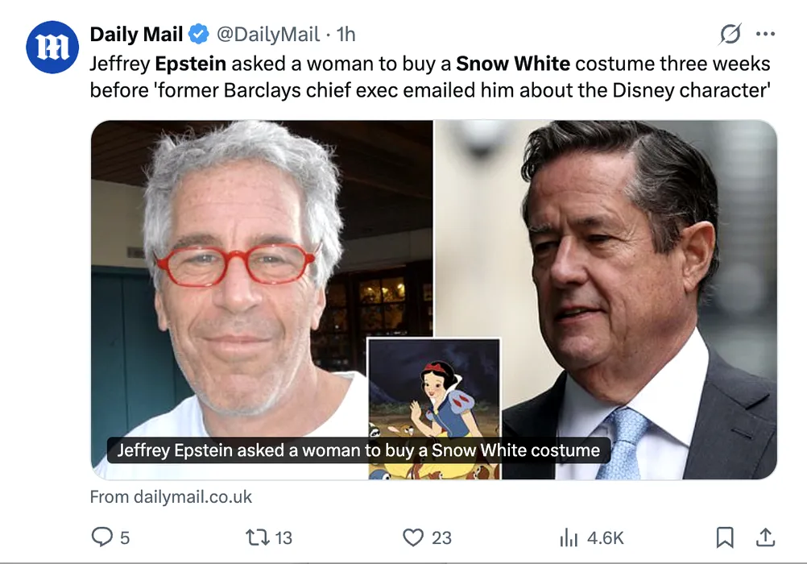Viewport: 807px width, 564px height.
Task: Click the Snow White costume caption overlay
Action: click(358, 450)
